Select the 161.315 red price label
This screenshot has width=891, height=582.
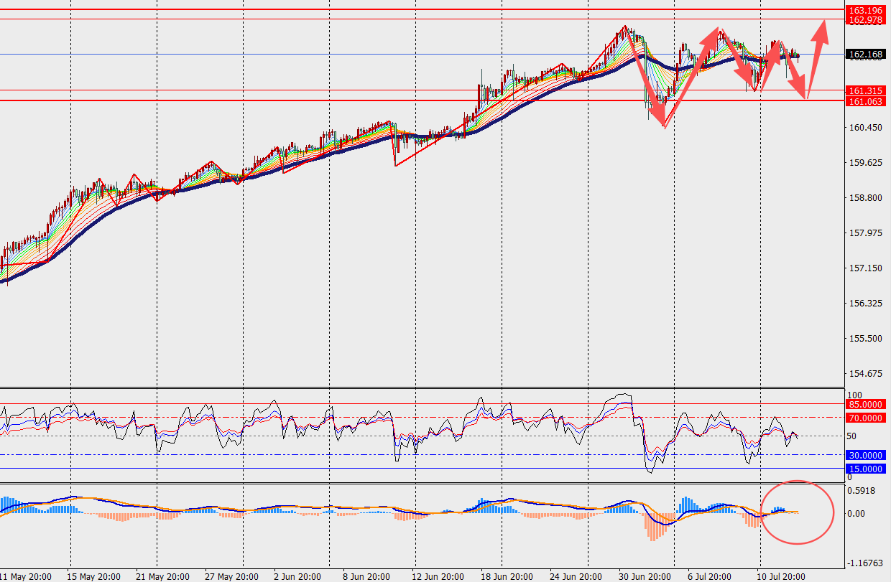pos(865,91)
